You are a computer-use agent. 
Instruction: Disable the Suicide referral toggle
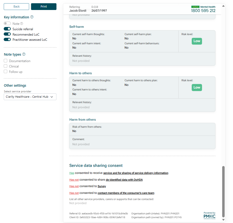point(7,29)
